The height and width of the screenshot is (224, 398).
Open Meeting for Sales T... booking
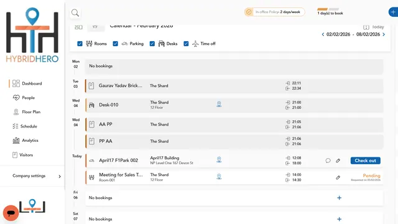click(x=234, y=177)
